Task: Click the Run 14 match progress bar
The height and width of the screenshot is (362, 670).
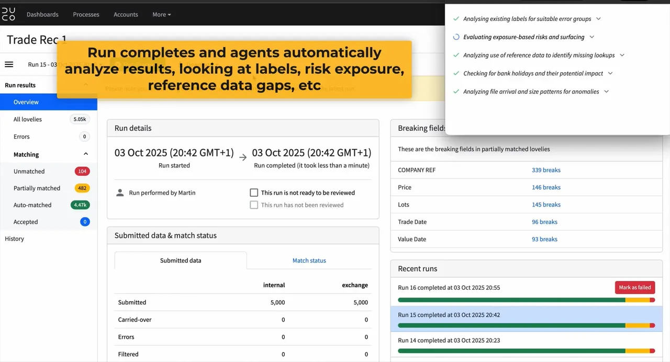Action: (526, 350)
